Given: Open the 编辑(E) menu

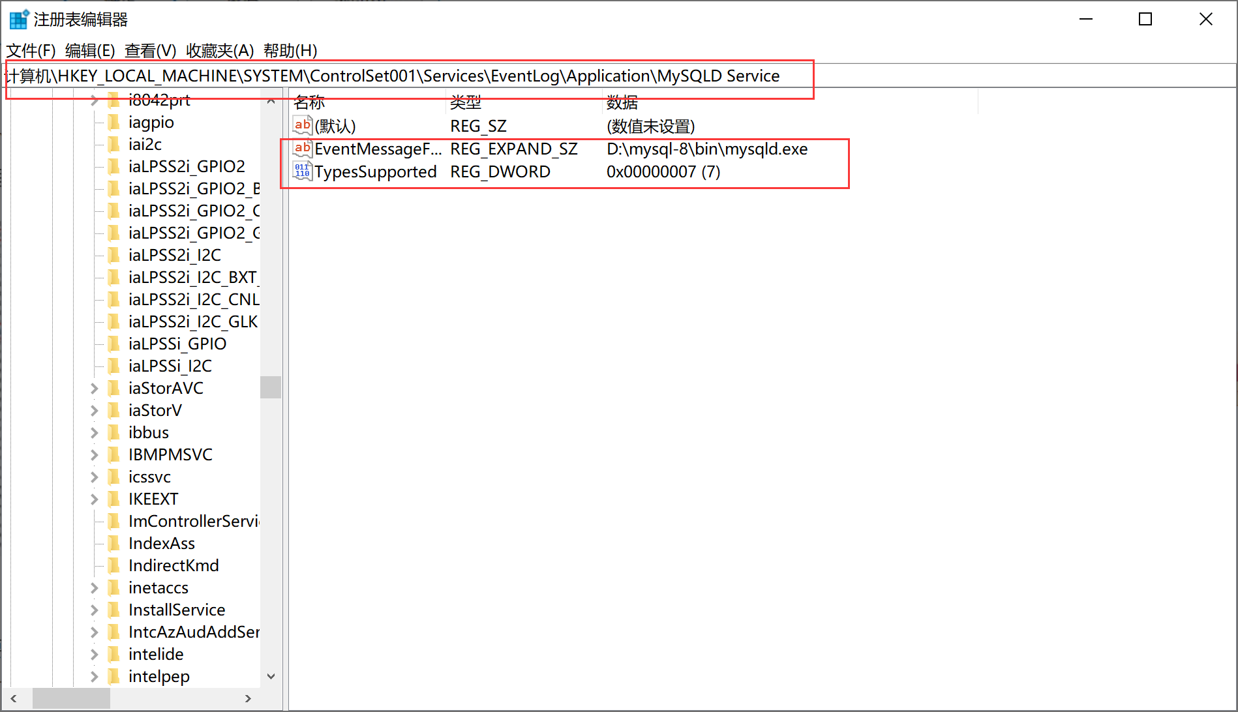Looking at the screenshot, I should tap(90, 50).
